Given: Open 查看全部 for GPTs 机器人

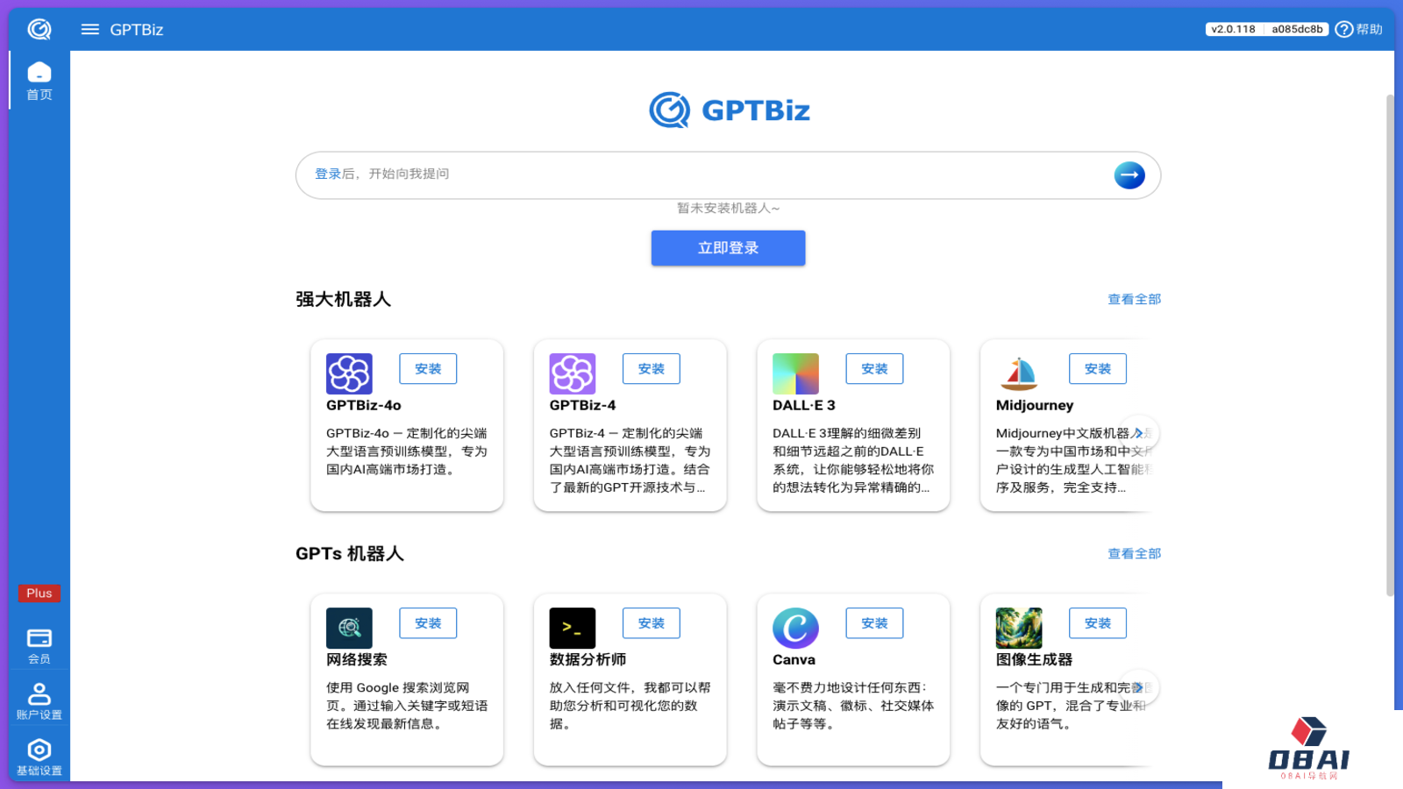Looking at the screenshot, I should pos(1133,553).
